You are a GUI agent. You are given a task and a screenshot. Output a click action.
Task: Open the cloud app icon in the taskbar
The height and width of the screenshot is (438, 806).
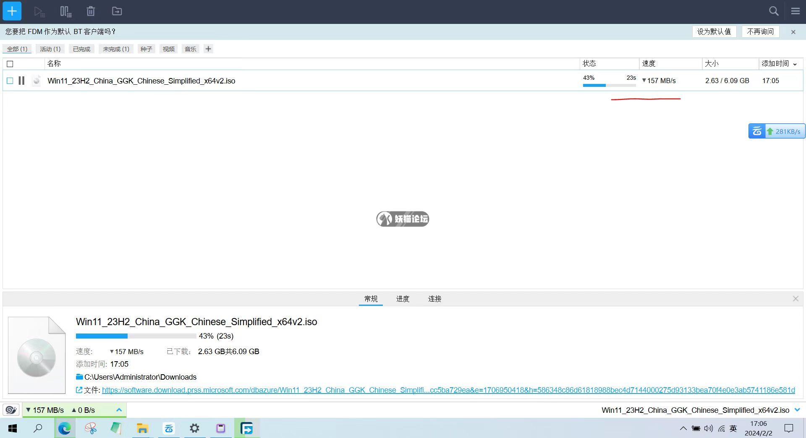168,428
